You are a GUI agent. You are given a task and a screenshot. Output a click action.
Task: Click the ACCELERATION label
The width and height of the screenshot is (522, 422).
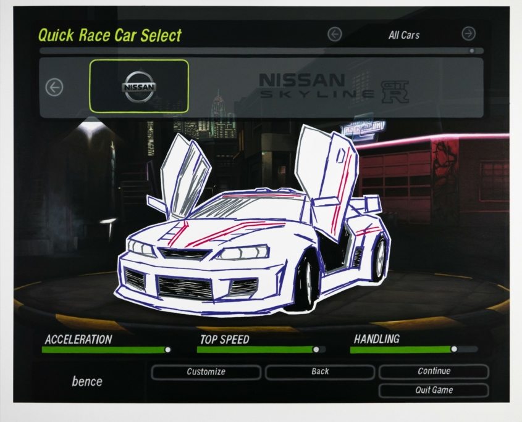click(x=78, y=339)
